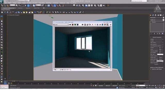
Task: Switch to the Modify command panel
Action: (x=153, y=15)
